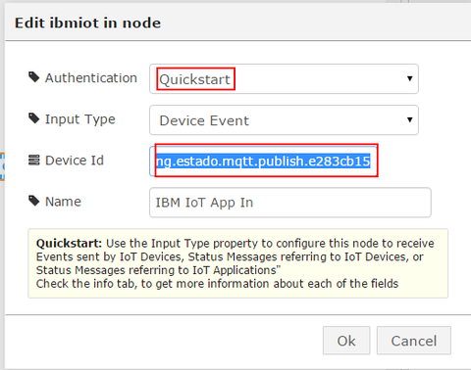This screenshot has height=370, width=471.
Task: Click the arrow of the Input Type dropdown
Action: [x=409, y=119]
